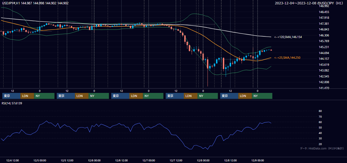Click the 144.157 price axis label
Screen dimensions: 347x163
(324, 59)
